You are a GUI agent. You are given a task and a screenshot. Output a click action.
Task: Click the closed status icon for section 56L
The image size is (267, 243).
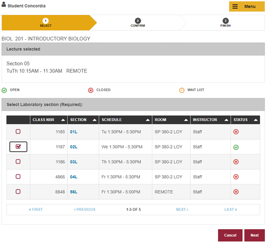click(x=236, y=192)
